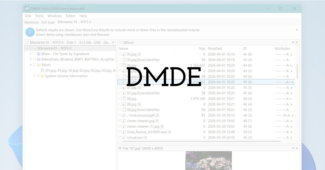Check the checkbox beside 06.jpg
Screen dimensions: 325x170
coord(120,65)
